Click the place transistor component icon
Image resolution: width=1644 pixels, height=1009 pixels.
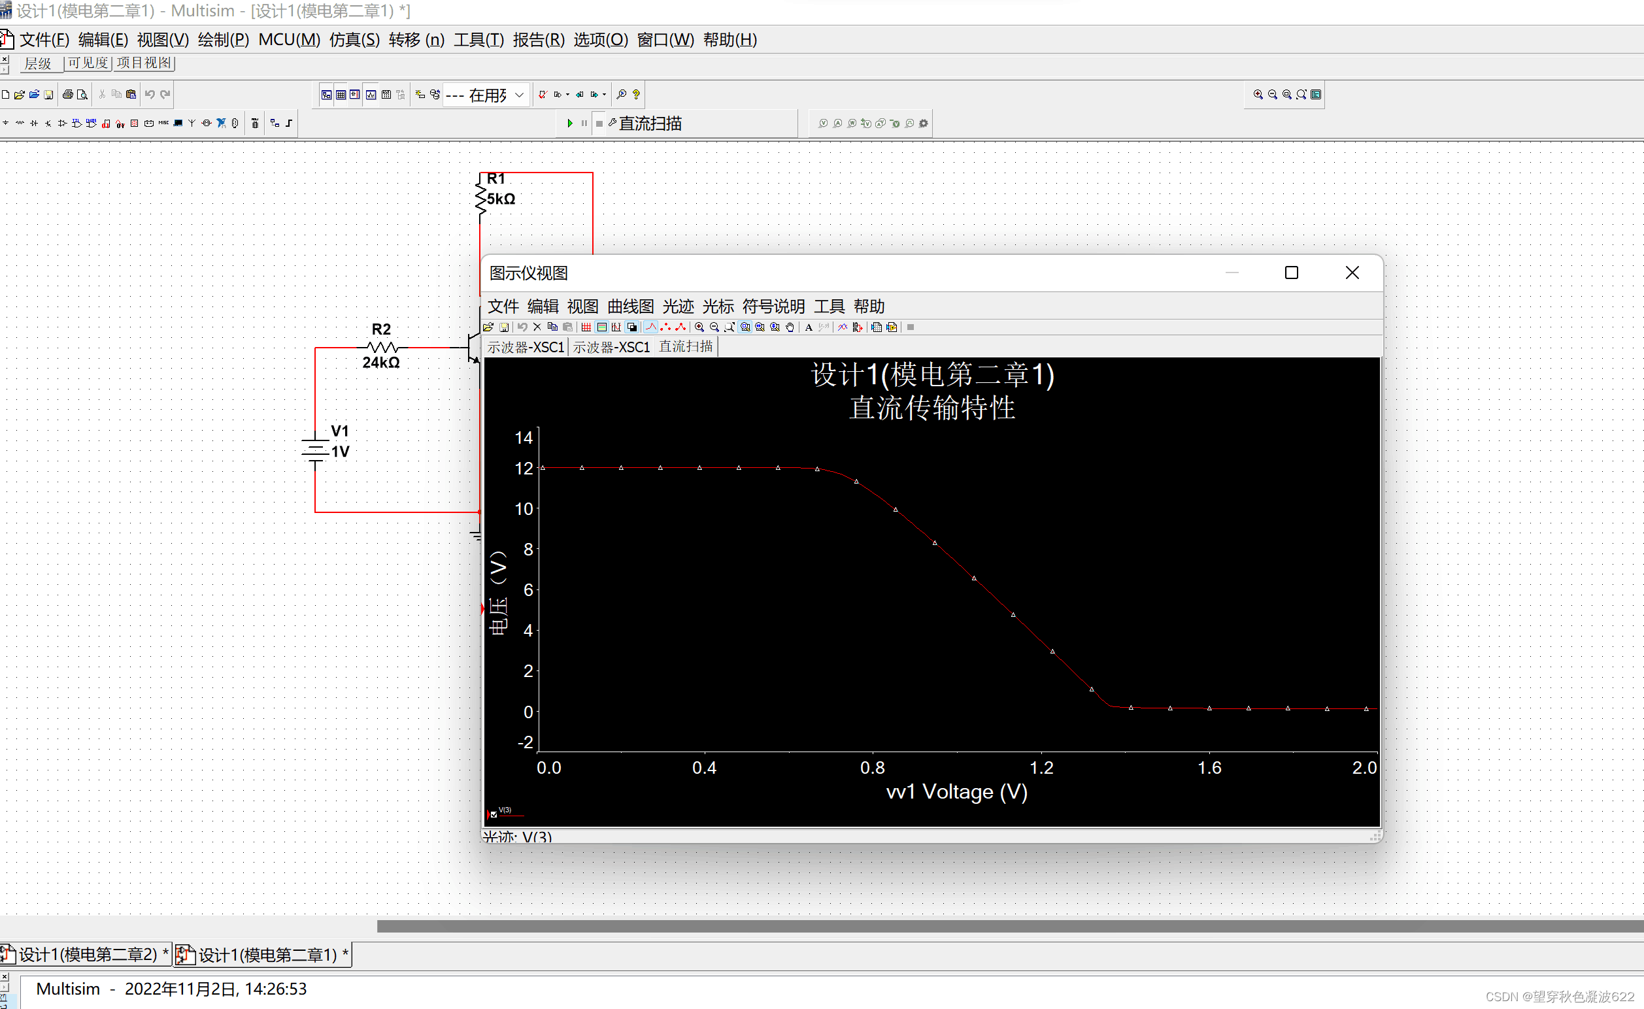point(48,123)
